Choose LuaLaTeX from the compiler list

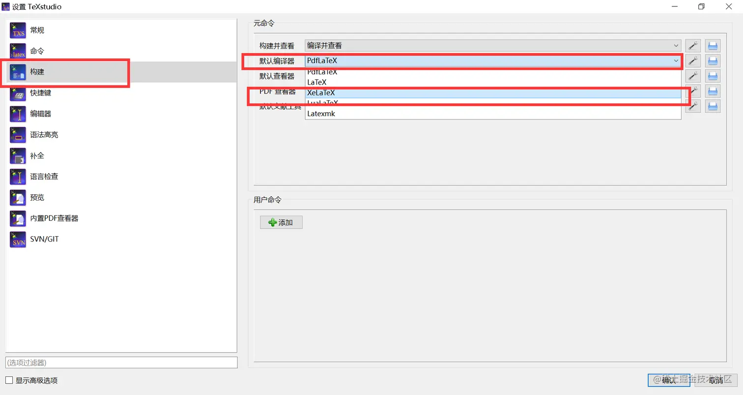pos(493,103)
